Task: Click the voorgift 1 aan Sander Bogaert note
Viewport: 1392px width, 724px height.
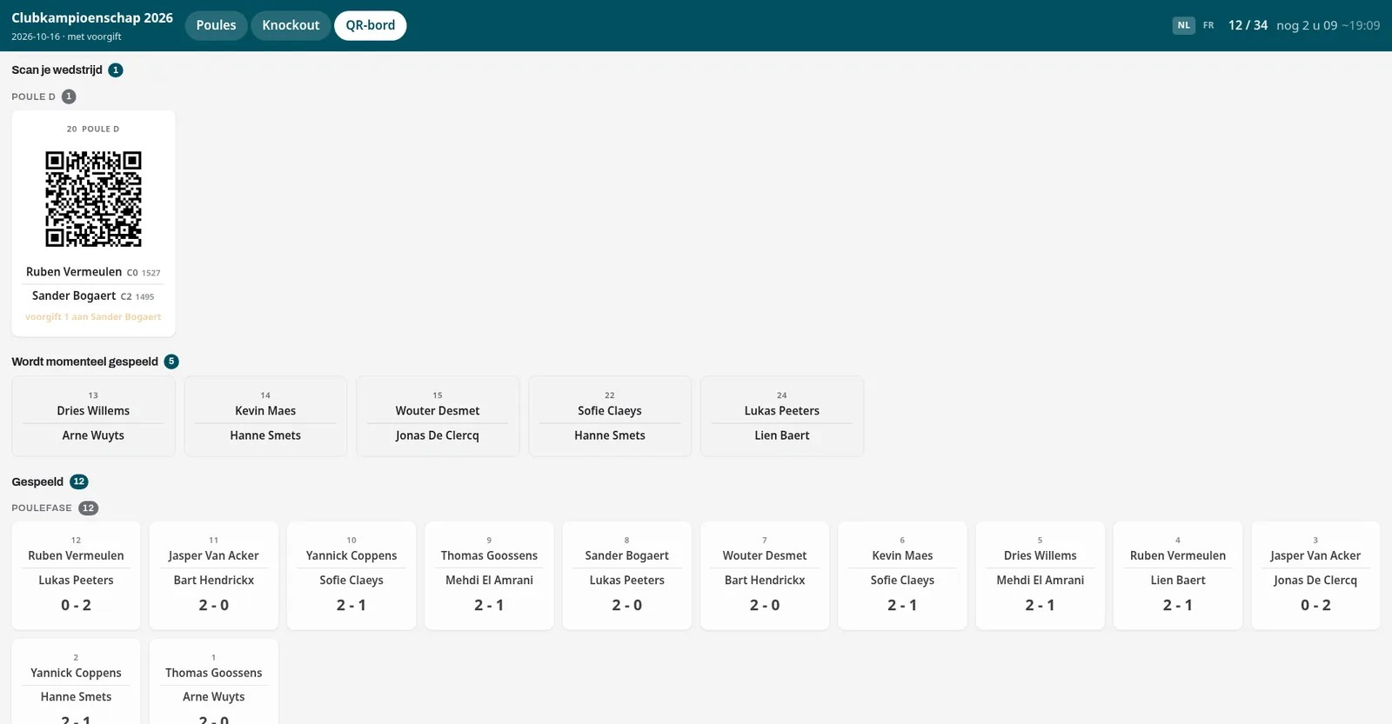Action: click(93, 317)
